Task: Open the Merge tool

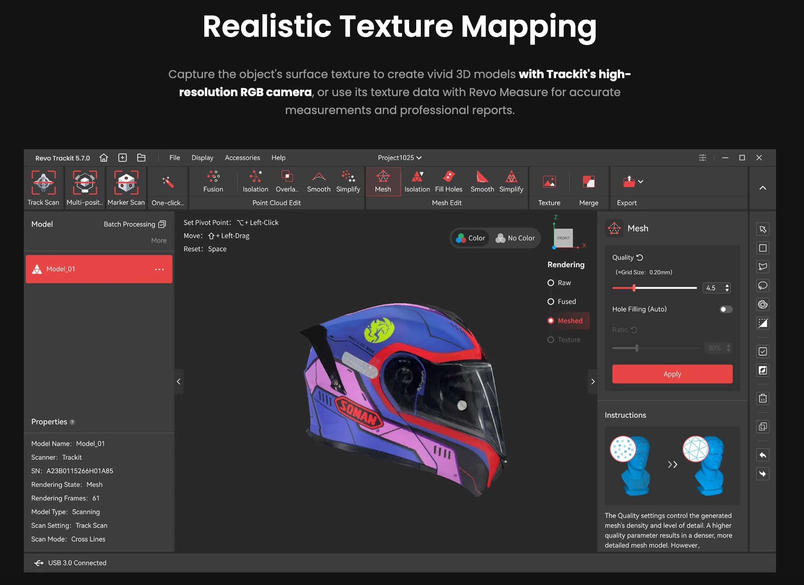Action: (x=589, y=182)
